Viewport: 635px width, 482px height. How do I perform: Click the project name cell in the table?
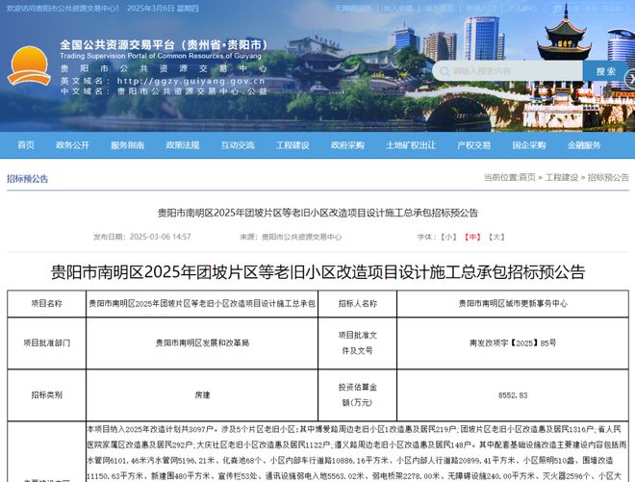click(x=202, y=303)
